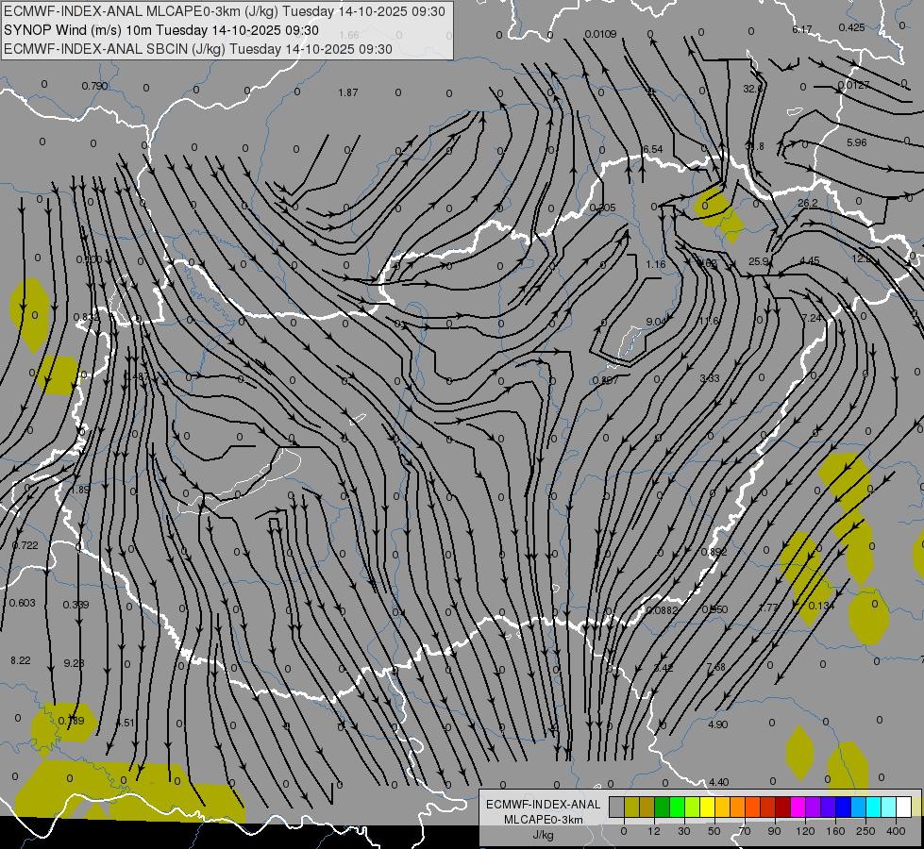The width and height of the screenshot is (924, 849).
Task: Click the map value 0.892
Action: point(714,552)
